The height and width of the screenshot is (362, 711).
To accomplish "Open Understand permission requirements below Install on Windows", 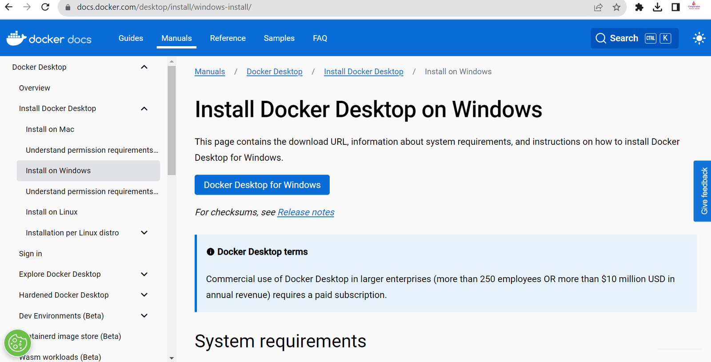I will (92, 191).
